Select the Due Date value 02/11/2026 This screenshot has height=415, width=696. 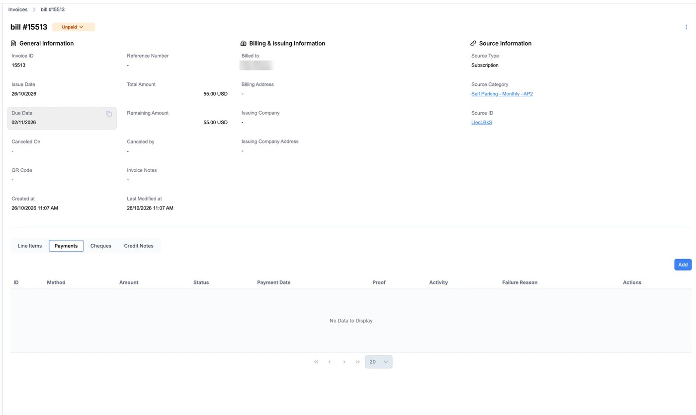point(24,123)
